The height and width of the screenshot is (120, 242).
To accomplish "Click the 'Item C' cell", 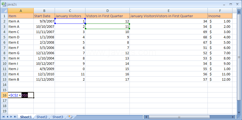I will (21, 32).
